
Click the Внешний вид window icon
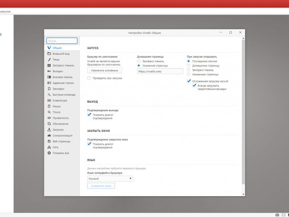[49, 54]
